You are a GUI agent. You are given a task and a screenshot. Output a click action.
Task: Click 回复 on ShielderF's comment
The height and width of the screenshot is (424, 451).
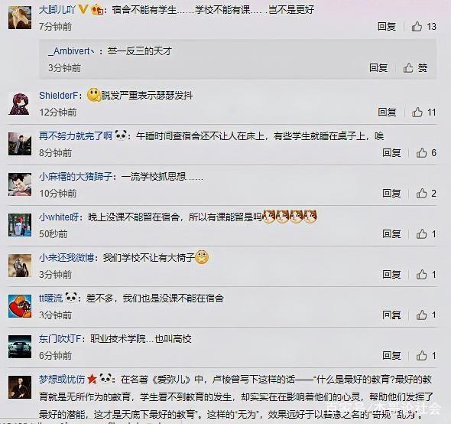coord(387,112)
